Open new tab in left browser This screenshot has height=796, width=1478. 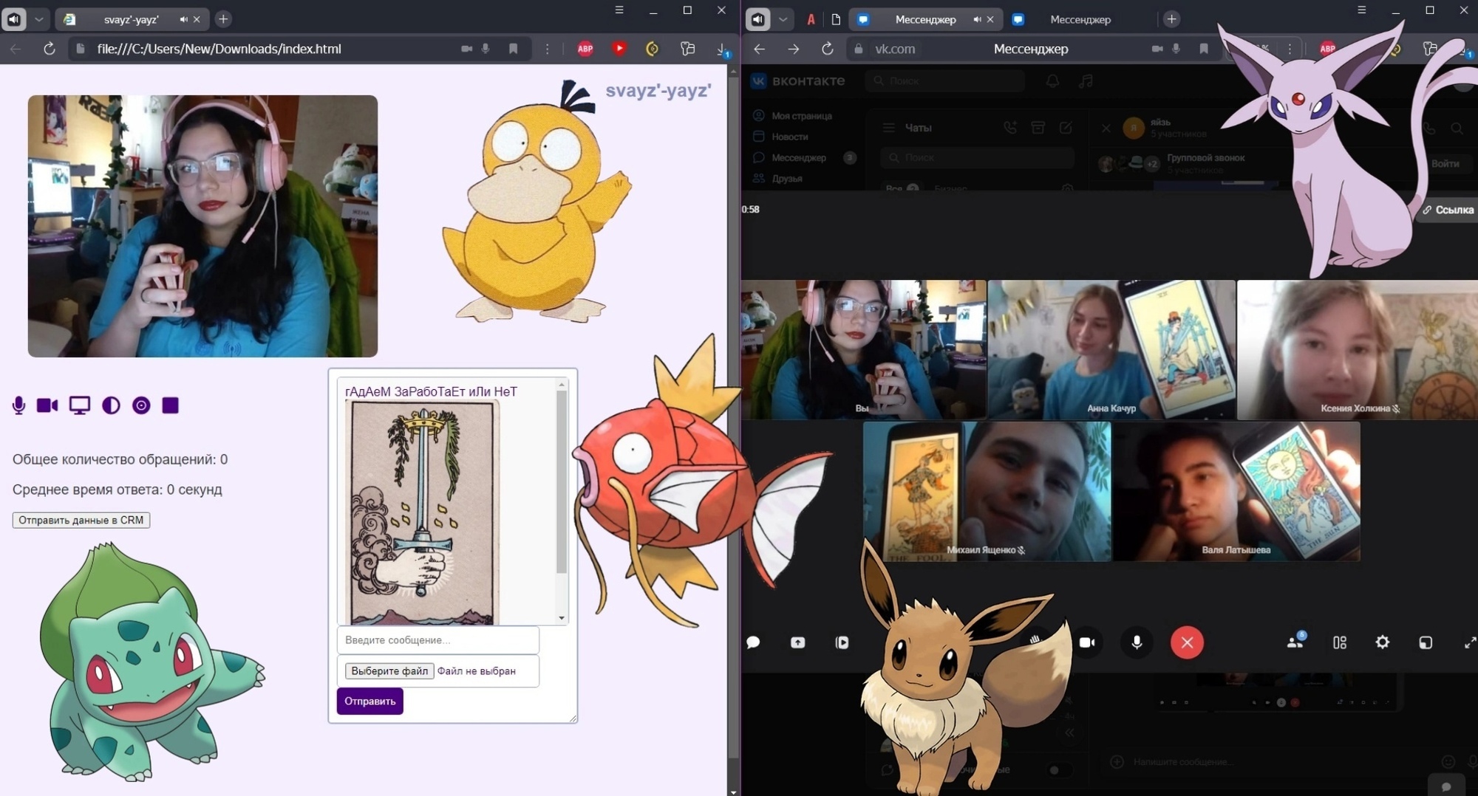223,19
